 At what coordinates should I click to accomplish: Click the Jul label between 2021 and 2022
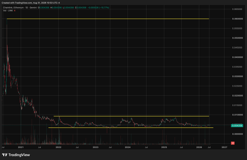[39, 147]
